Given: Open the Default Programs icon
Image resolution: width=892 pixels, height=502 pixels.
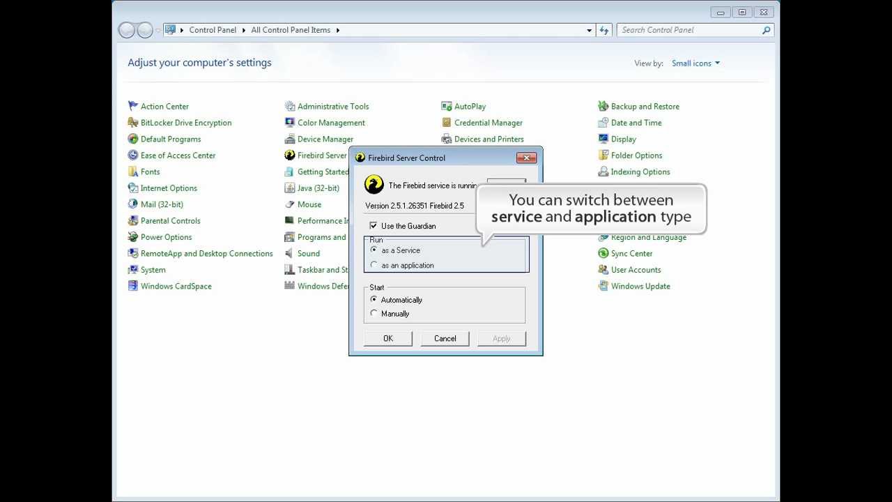Looking at the screenshot, I should coord(133,139).
